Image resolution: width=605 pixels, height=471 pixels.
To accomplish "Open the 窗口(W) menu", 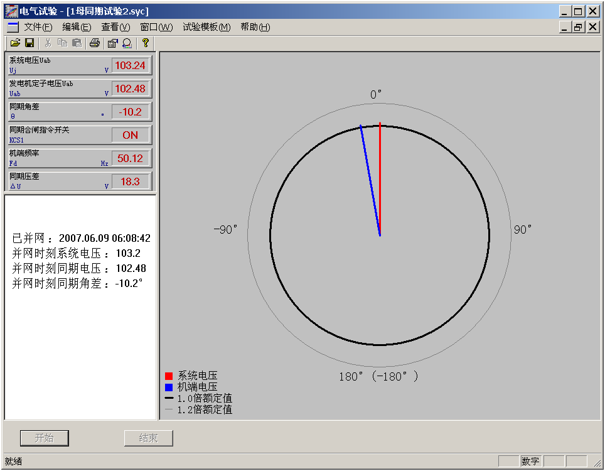I will click(x=156, y=27).
